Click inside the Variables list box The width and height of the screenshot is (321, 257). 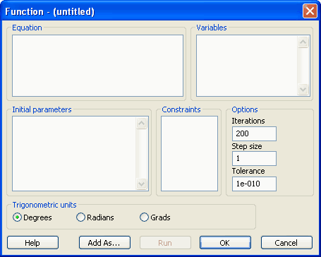pyautogui.click(x=247, y=66)
